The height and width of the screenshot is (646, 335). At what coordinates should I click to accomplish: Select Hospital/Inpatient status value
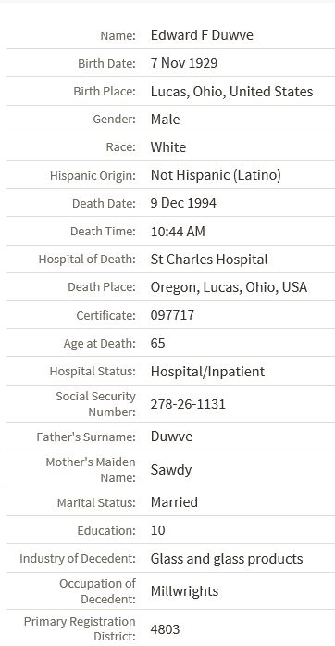coord(207,372)
